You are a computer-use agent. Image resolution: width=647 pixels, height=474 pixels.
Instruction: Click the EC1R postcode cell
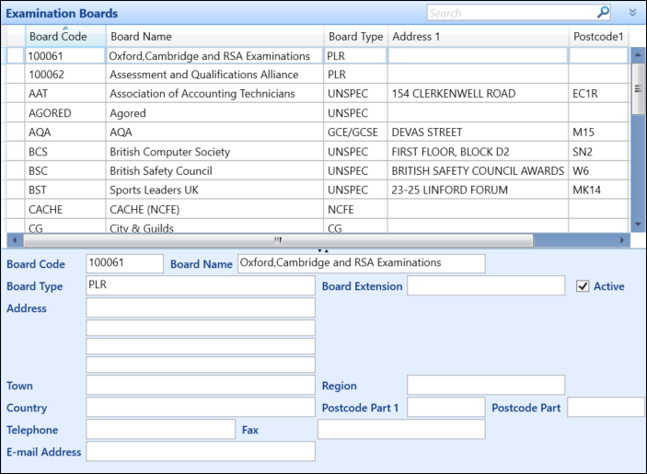(x=599, y=94)
